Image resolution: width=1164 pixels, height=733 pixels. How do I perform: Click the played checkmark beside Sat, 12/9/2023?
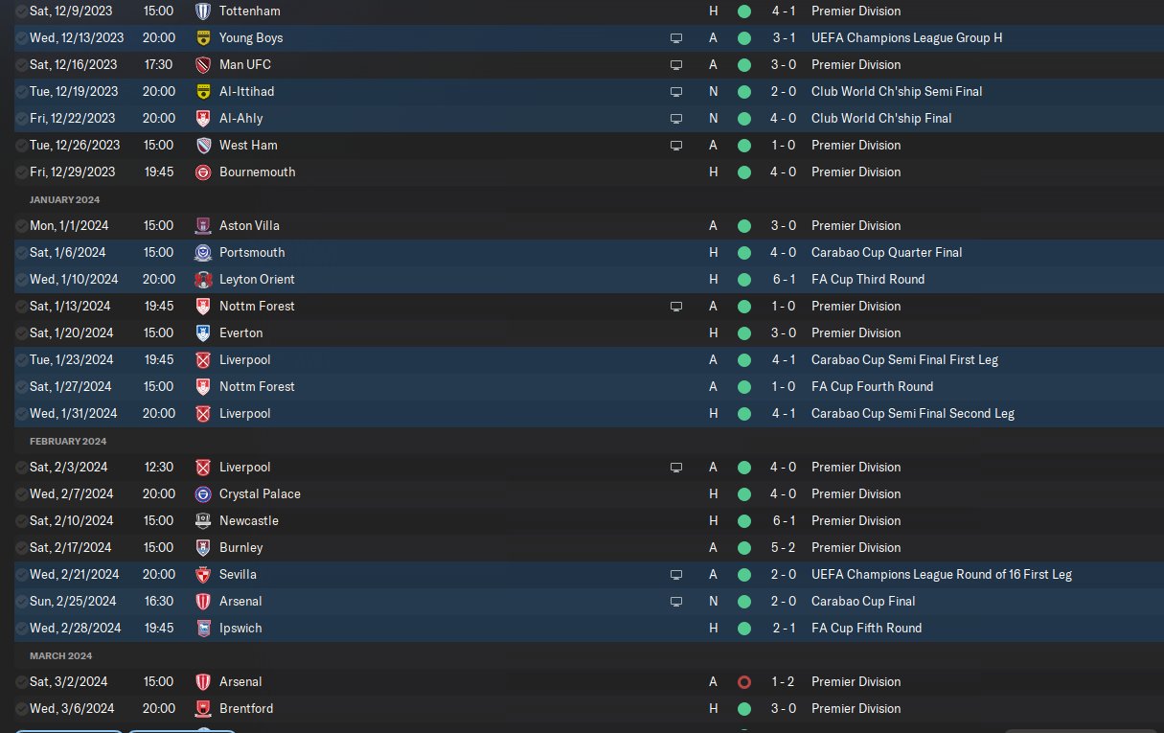point(21,11)
